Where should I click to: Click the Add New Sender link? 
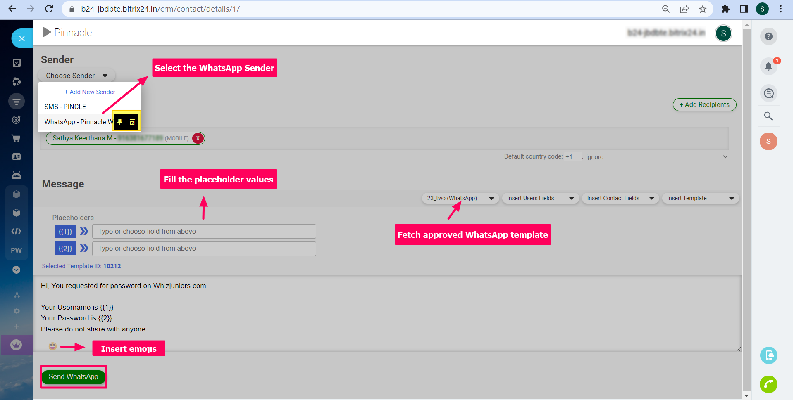[x=90, y=92]
